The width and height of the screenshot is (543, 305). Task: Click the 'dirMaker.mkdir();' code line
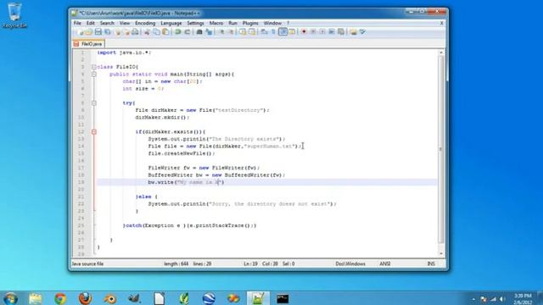pos(162,118)
